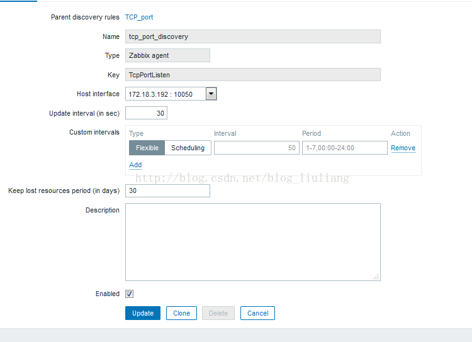The height and width of the screenshot is (342, 472).
Task: Click the Parent discovery rules label
Action: [85, 17]
